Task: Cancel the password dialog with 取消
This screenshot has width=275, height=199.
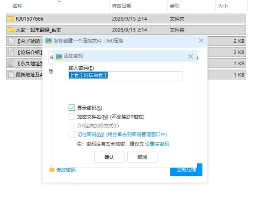Action: click(142, 157)
